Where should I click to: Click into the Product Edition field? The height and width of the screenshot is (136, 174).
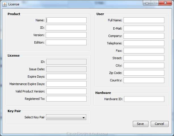click(x=66, y=42)
